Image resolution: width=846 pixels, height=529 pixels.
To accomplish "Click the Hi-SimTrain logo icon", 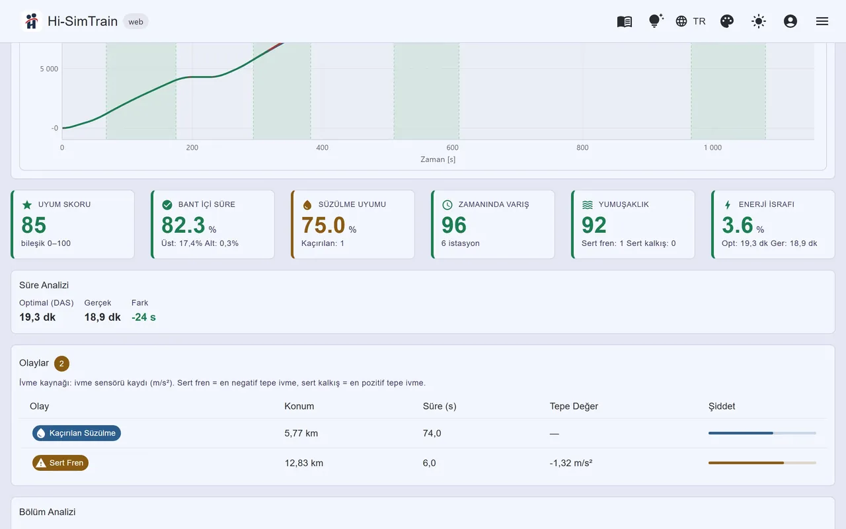I will point(31,21).
